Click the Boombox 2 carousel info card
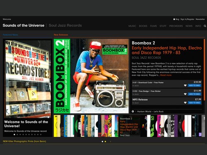 [129, 126]
